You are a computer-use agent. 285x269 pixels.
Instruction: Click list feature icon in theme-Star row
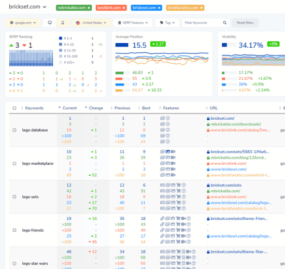(x=183, y=252)
